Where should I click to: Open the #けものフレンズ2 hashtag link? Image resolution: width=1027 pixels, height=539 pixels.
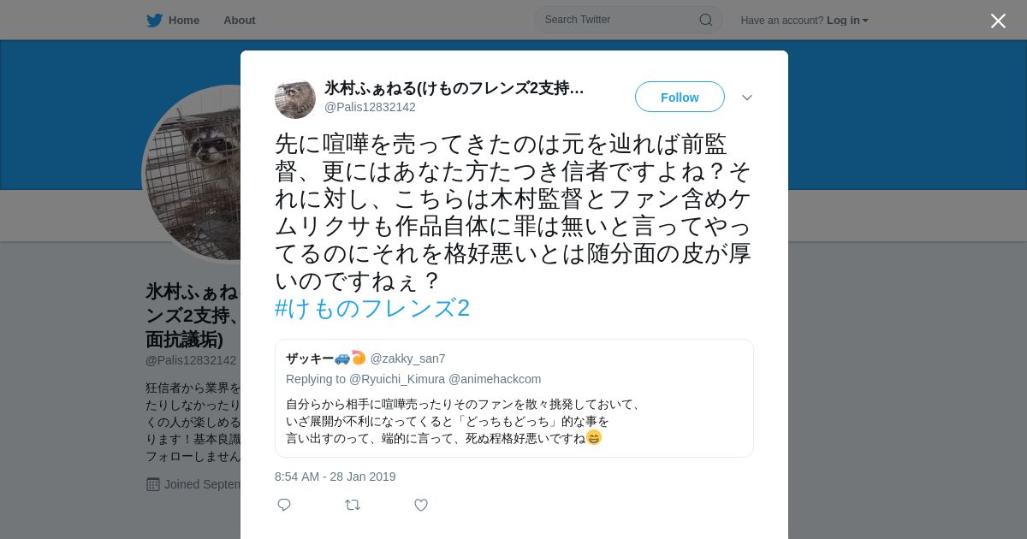click(372, 308)
